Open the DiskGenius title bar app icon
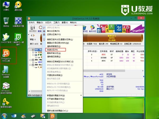Viewport: 159px width, 119px height. click(x=29, y=19)
